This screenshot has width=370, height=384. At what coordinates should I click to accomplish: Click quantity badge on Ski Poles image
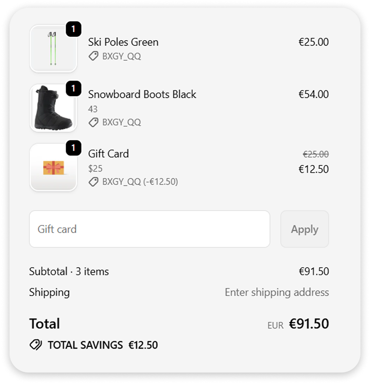tap(73, 30)
